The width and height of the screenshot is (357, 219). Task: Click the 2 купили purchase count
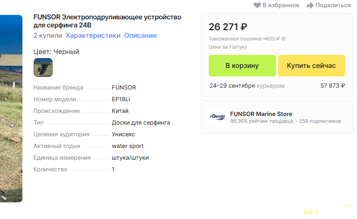point(48,36)
